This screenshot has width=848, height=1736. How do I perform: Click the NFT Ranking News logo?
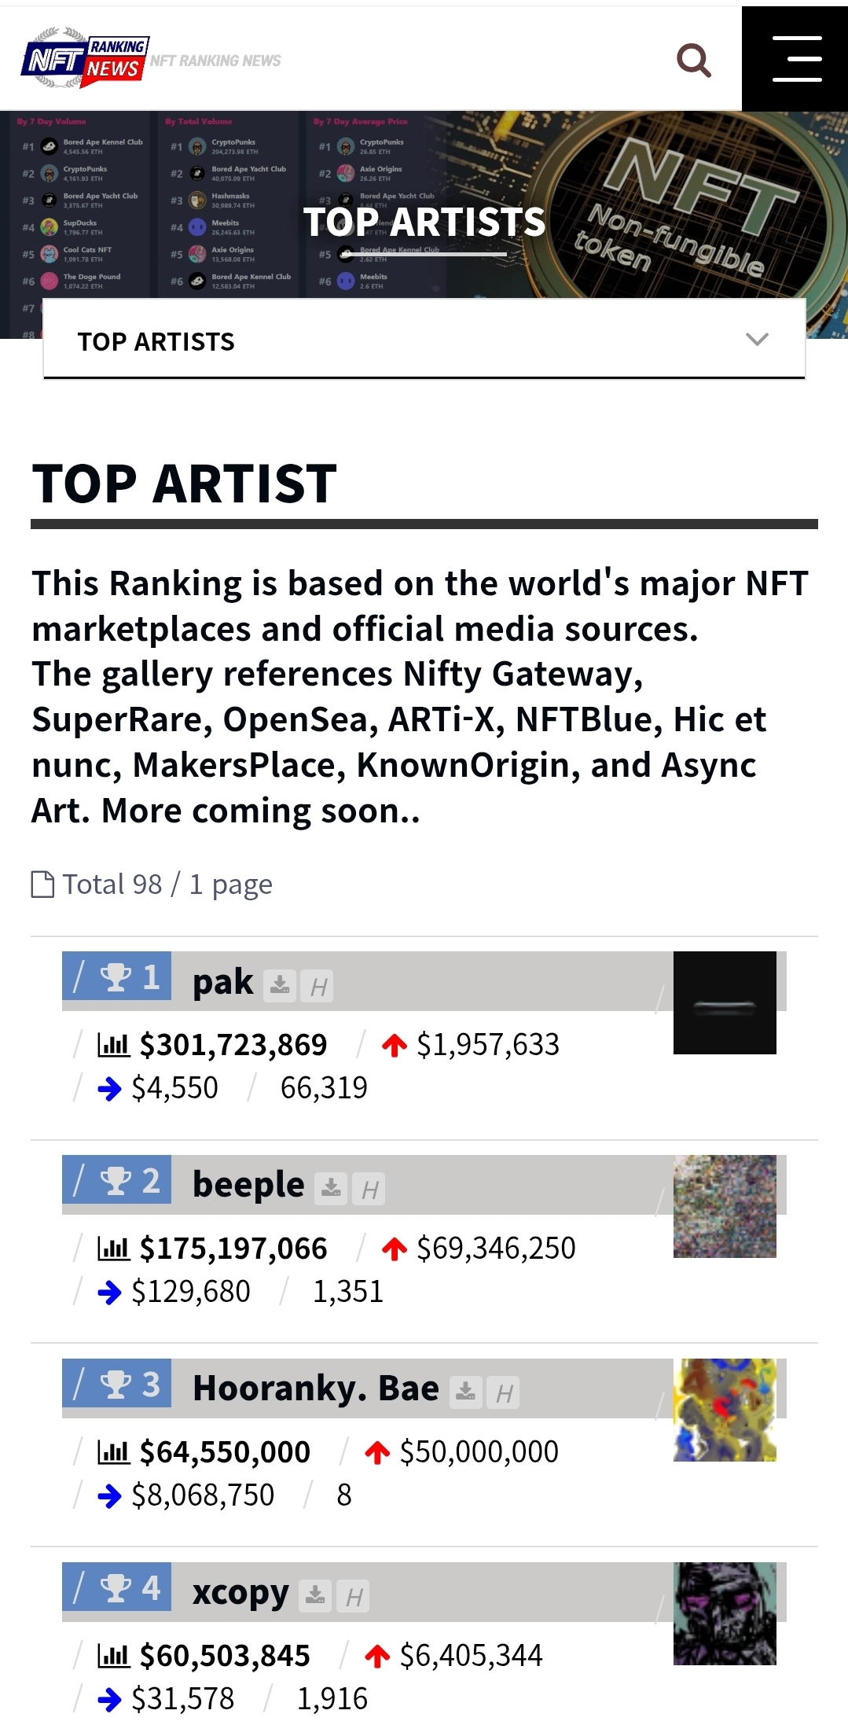click(x=85, y=59)
